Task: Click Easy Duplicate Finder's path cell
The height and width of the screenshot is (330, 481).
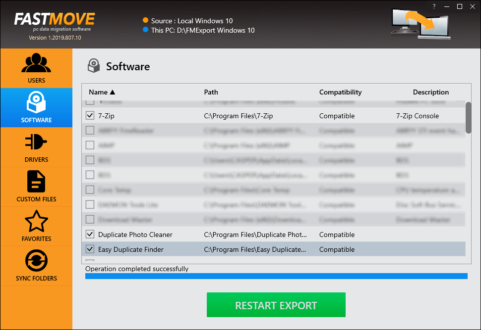Action: tap(255, 249)
